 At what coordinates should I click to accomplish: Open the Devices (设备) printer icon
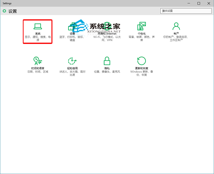[72, 26]
